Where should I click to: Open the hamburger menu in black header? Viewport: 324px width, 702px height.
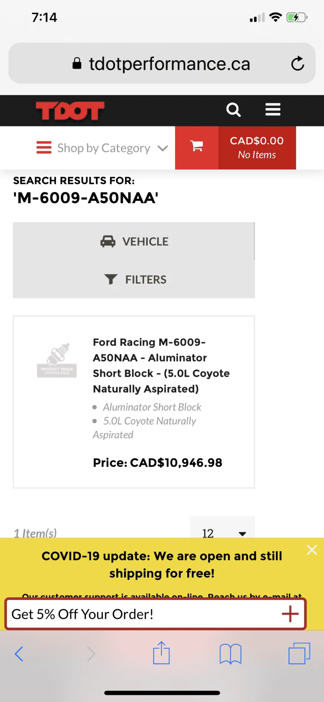pos(273,110)
